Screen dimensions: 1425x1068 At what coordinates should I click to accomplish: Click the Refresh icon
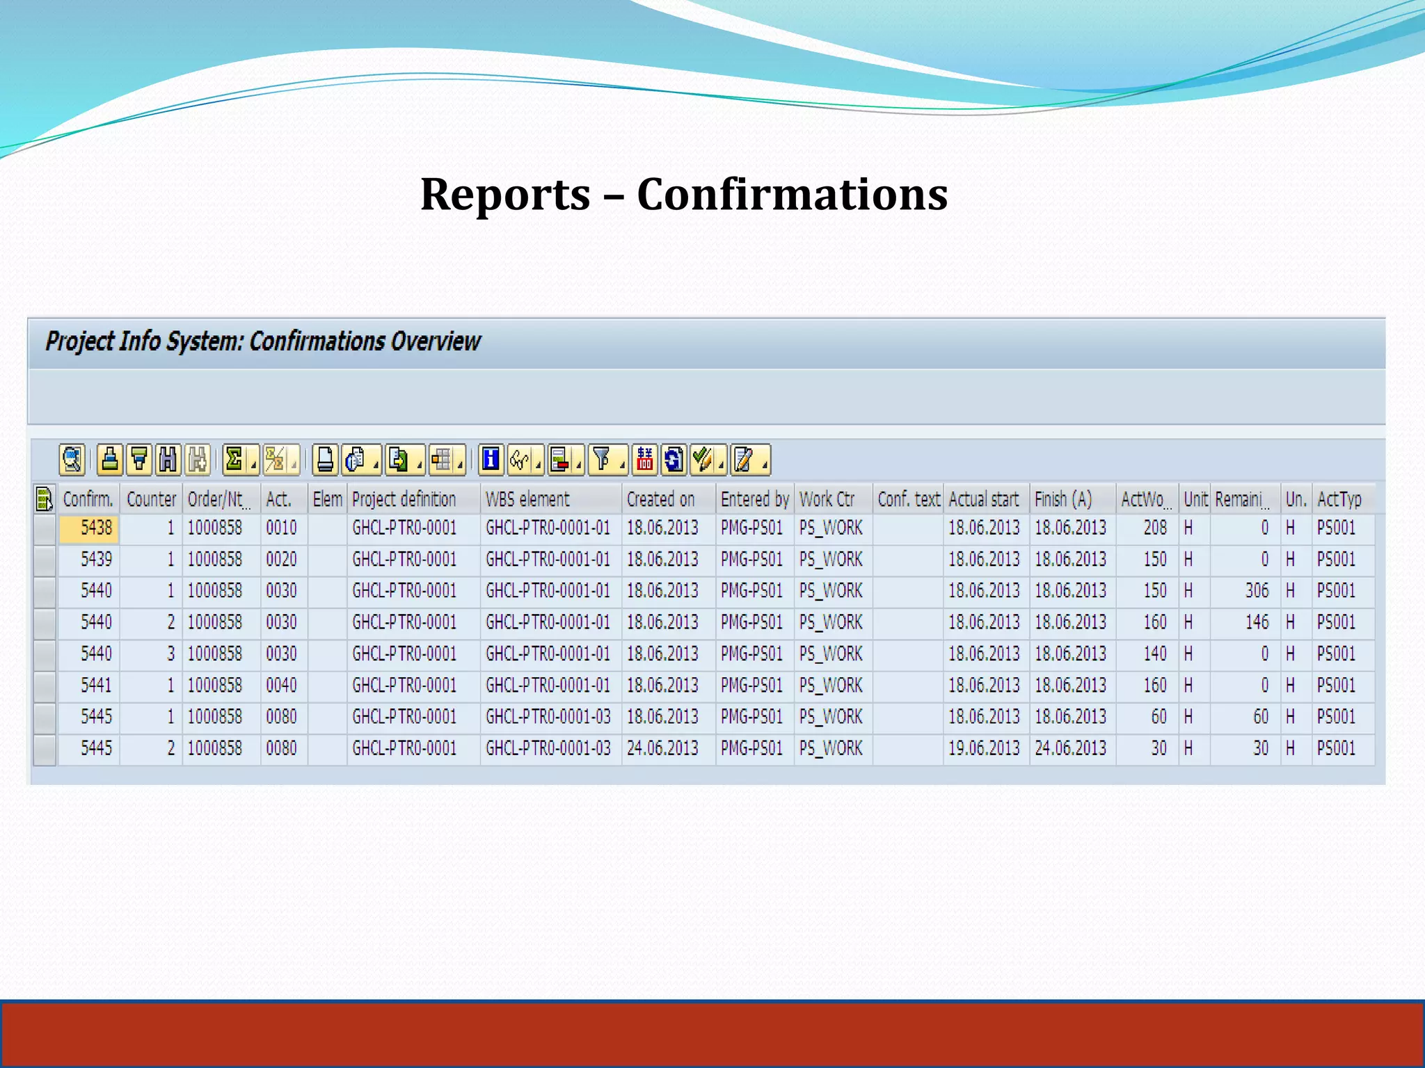click(x=674, y=460)
